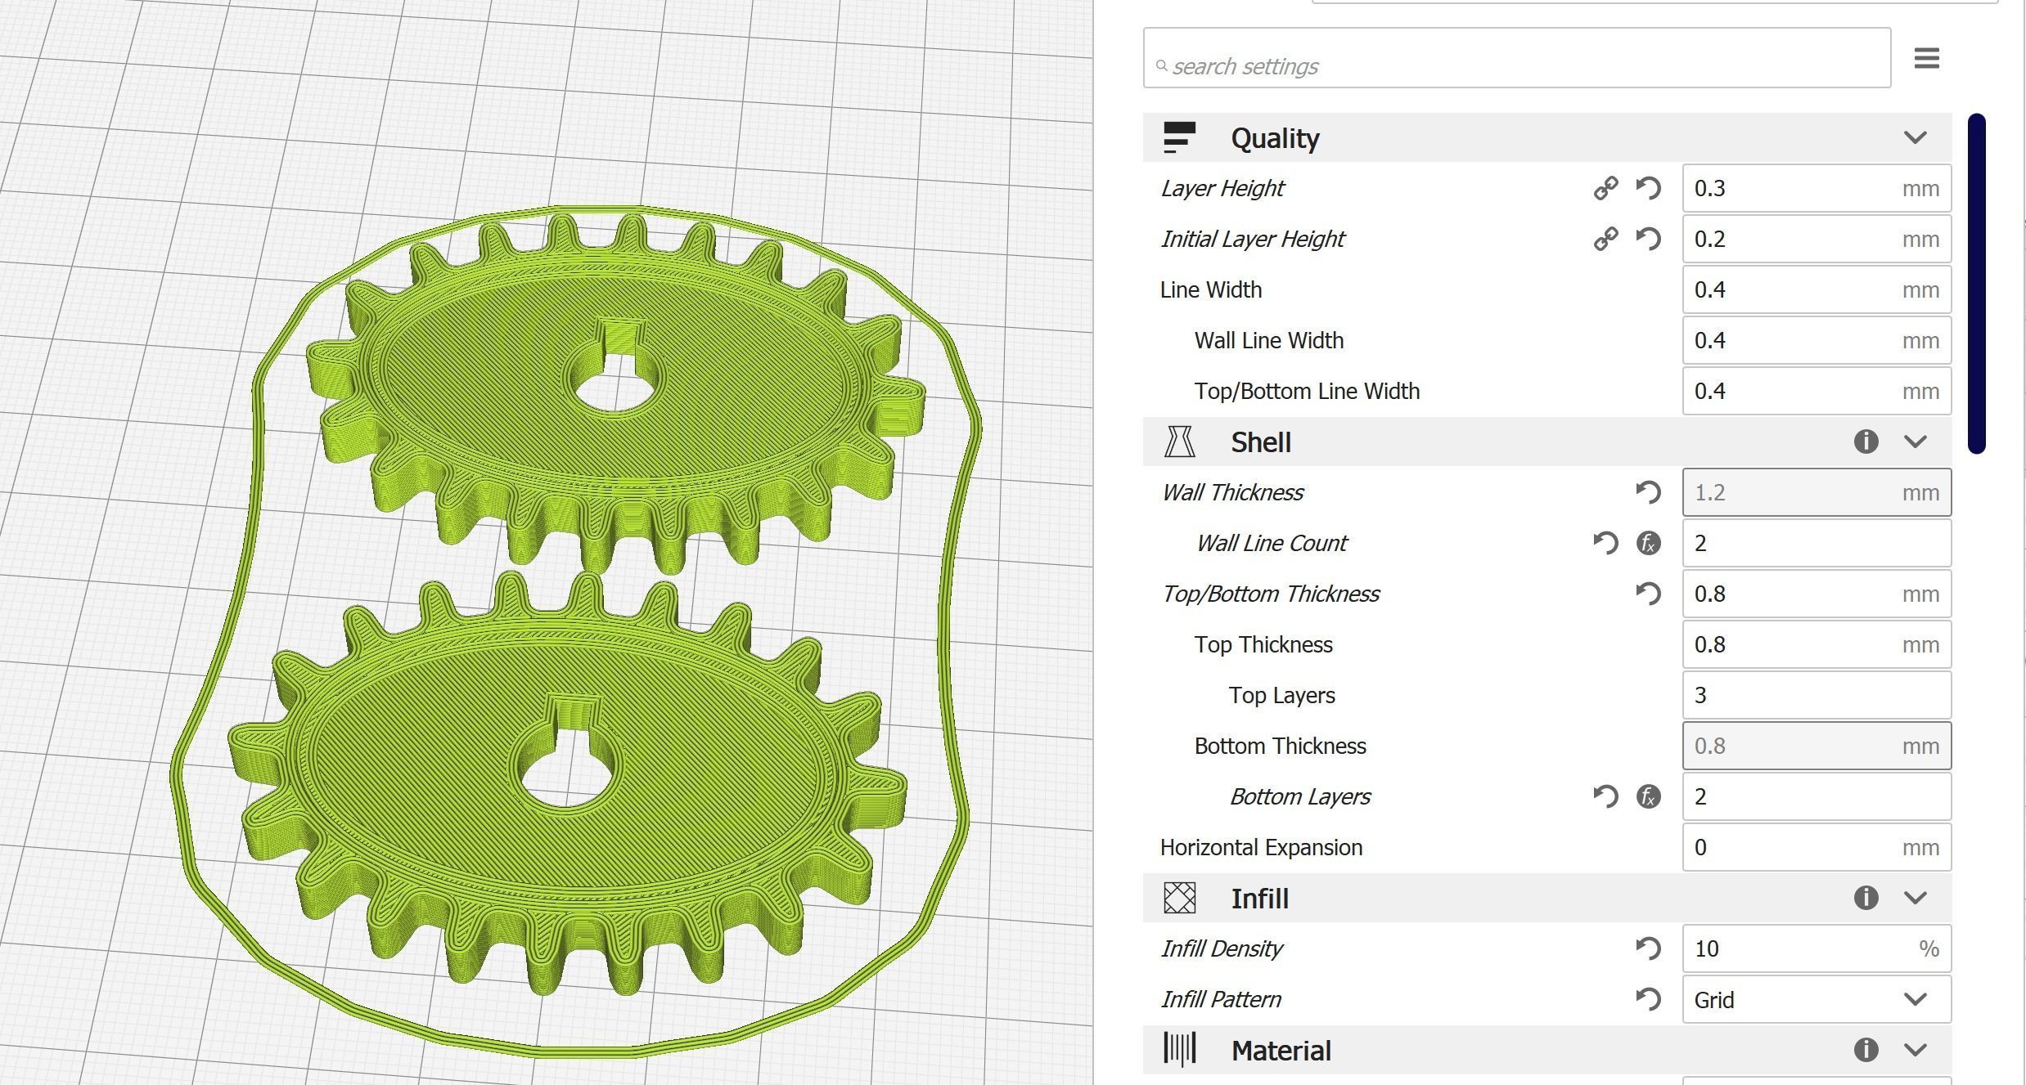Click the Material section heading
Screen dimensions: 2026x1085
coord(1281,1051)
